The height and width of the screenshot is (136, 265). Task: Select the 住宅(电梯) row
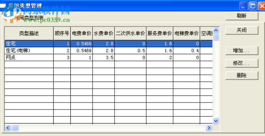(x=109, y=51)
